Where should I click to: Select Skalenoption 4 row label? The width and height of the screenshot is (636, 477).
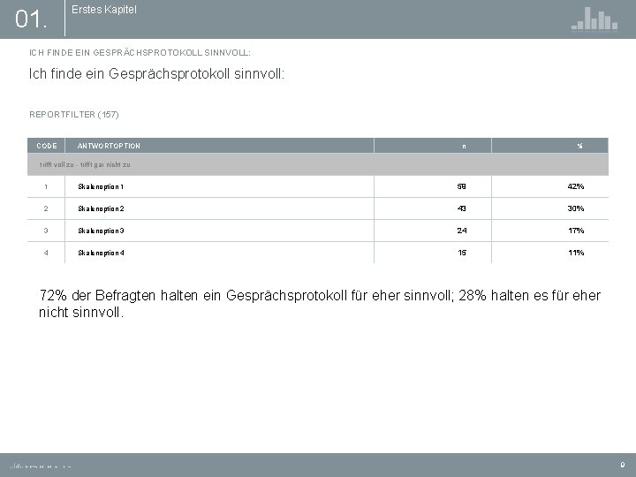pyautogui.click(x=101, y=253)
